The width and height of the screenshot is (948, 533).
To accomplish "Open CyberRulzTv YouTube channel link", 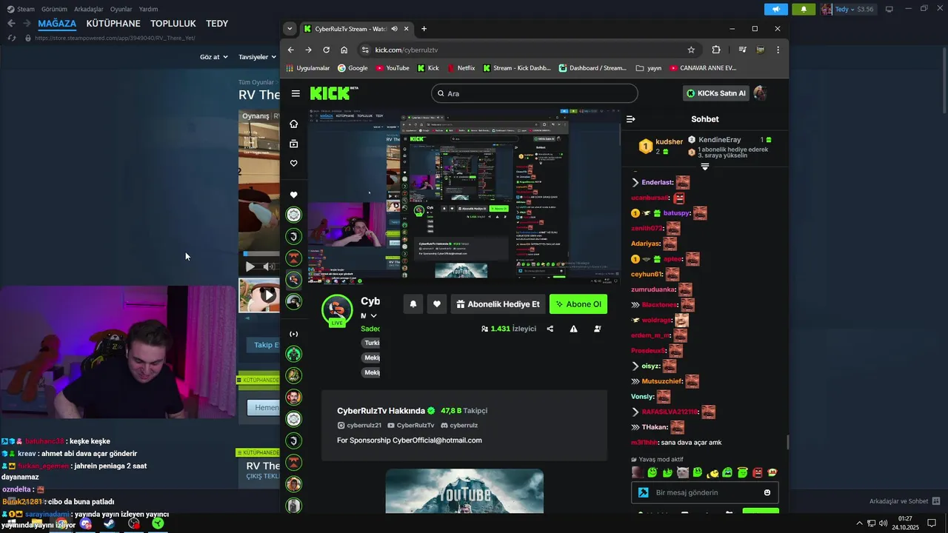I will coord(410,426).
